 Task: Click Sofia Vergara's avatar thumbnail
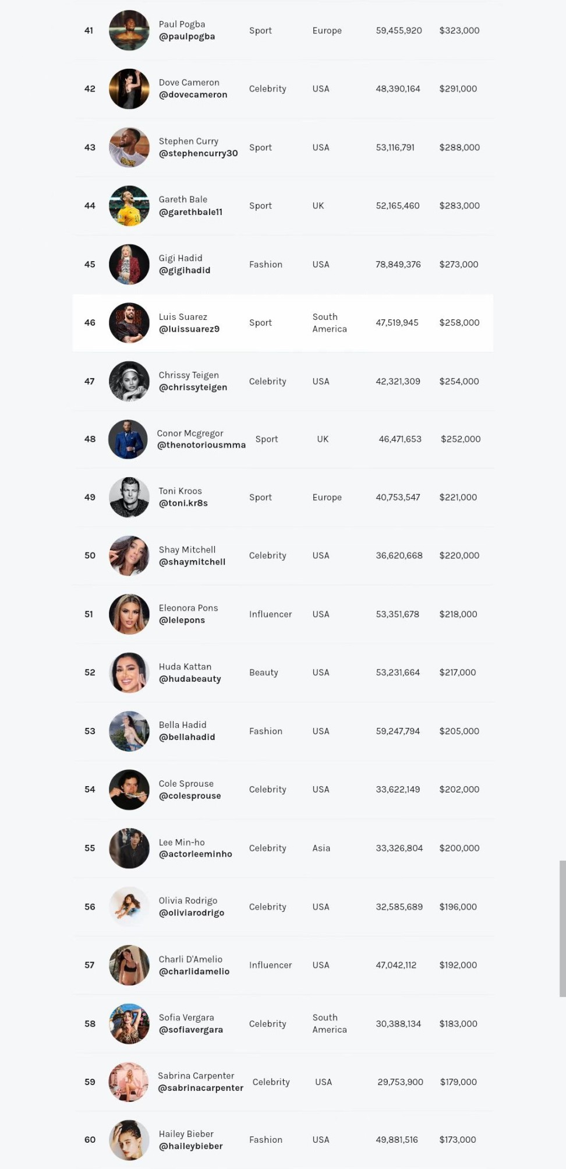coord(129,1023)
